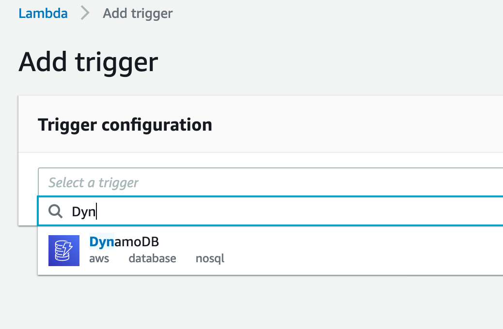Click the database tag in the suggestion
This screenshot has height=329, width=503.
(152, 258)
